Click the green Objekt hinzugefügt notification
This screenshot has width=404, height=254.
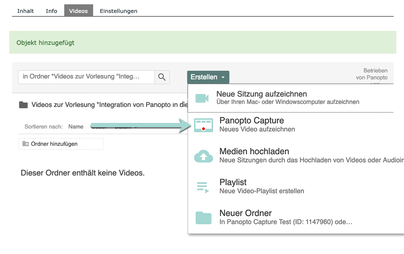(x=203, y=42)
